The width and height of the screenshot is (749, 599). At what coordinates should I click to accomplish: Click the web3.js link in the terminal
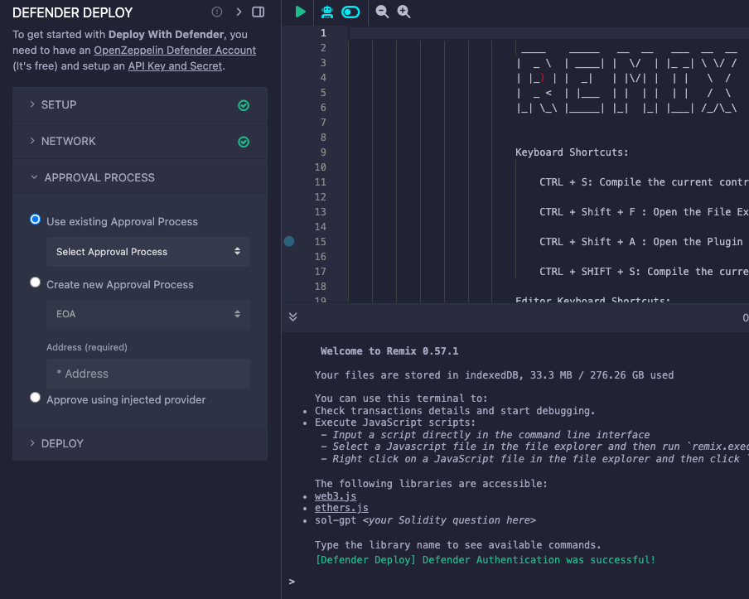coord(335,495)
